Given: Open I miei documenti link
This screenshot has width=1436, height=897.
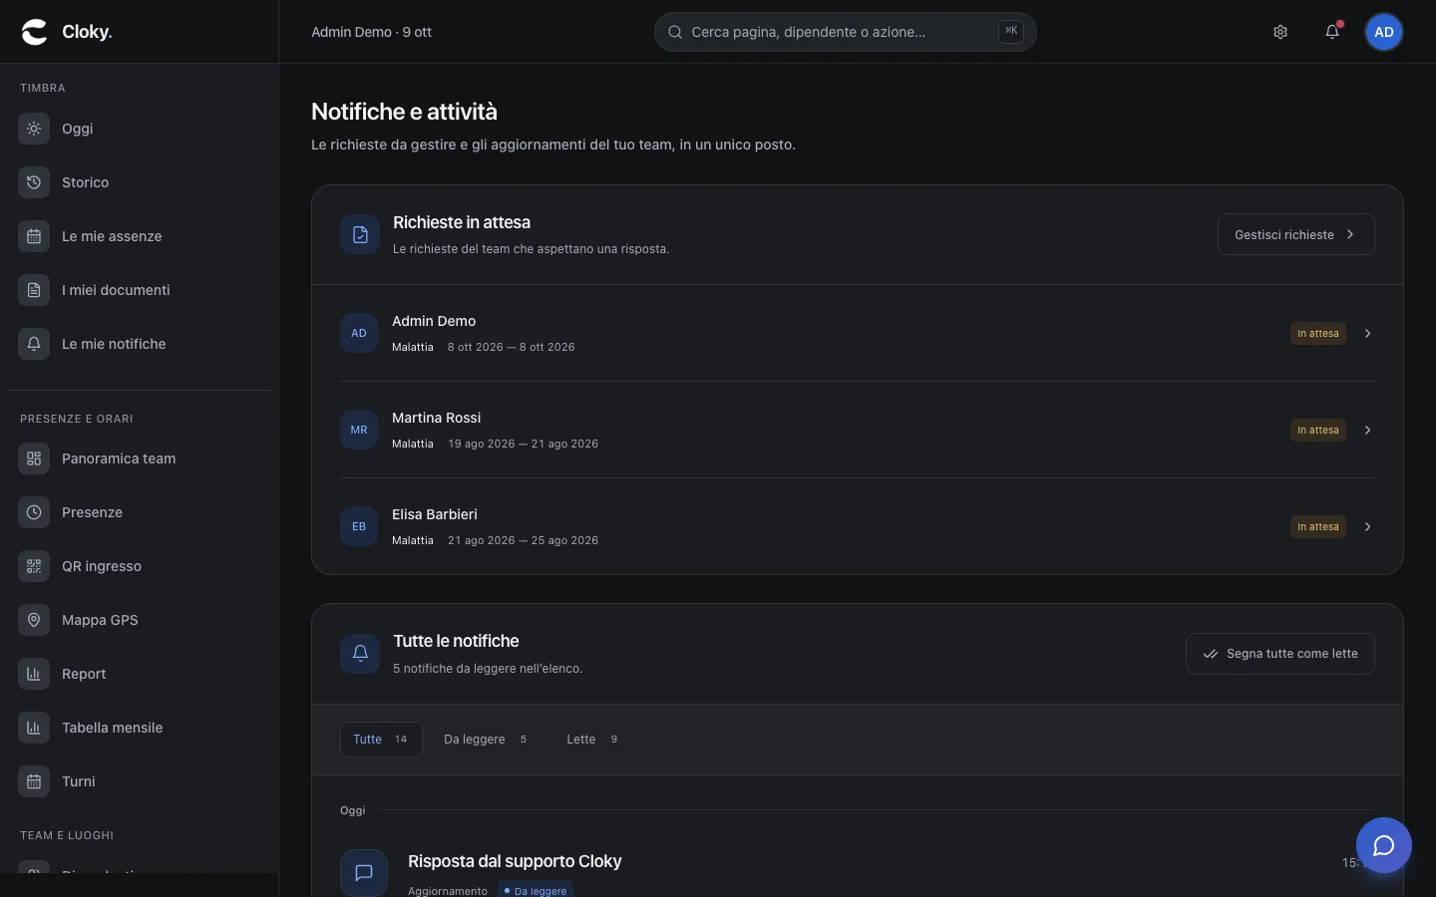Looking at the screenshot, I should (x=139, y=290).
